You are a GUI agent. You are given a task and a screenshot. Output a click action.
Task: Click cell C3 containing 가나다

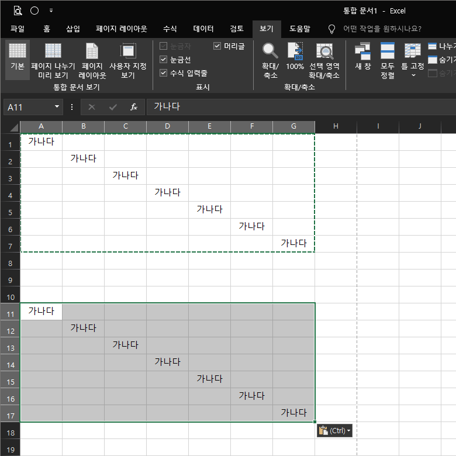coord(125,175)
